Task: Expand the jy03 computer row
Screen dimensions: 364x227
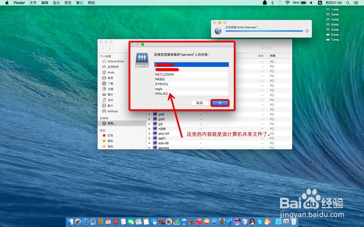Action: (x=150, y=119)
